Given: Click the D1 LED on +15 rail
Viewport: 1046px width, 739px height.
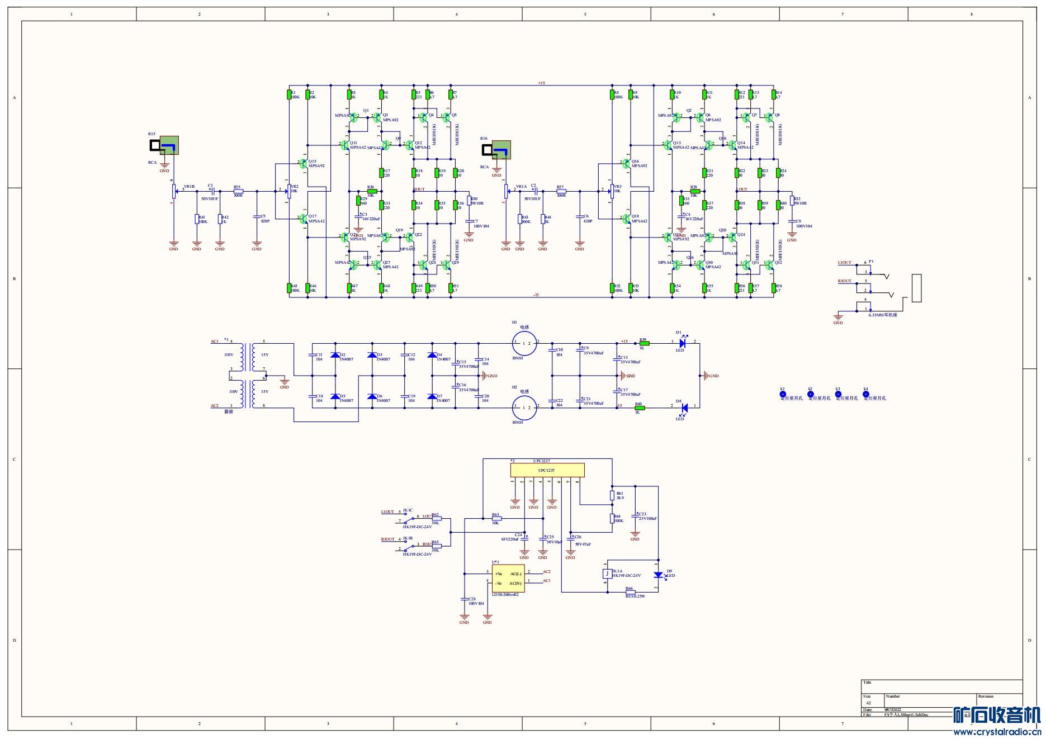Looking at the screenshot, I should [683, 342].
